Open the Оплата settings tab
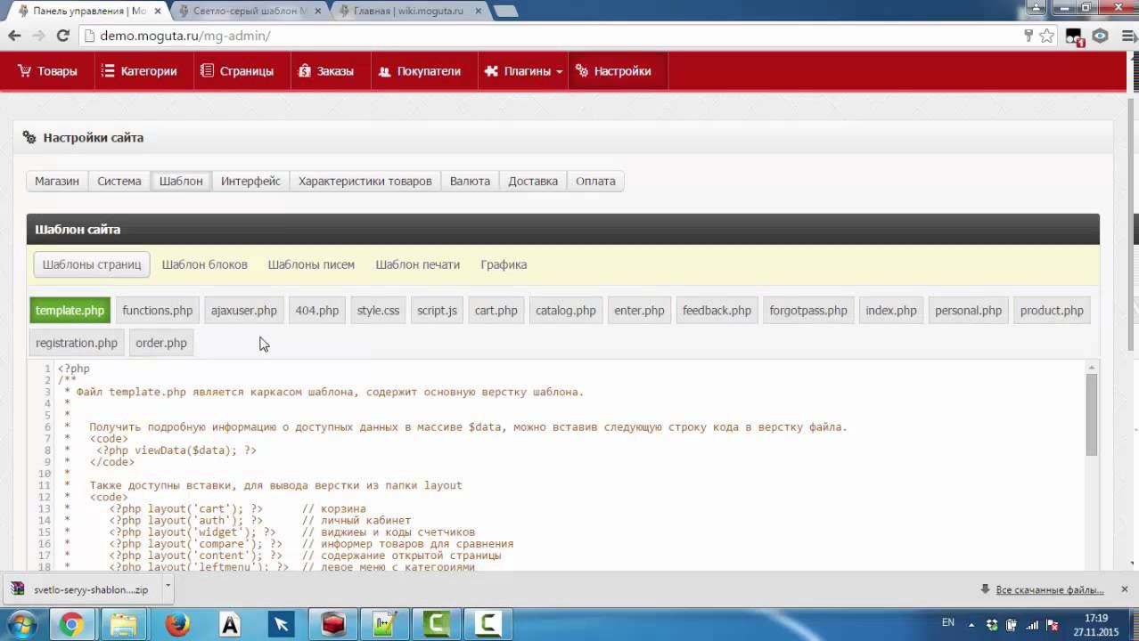The width and height of the screenshot is (1139, 641). point(595,181)
